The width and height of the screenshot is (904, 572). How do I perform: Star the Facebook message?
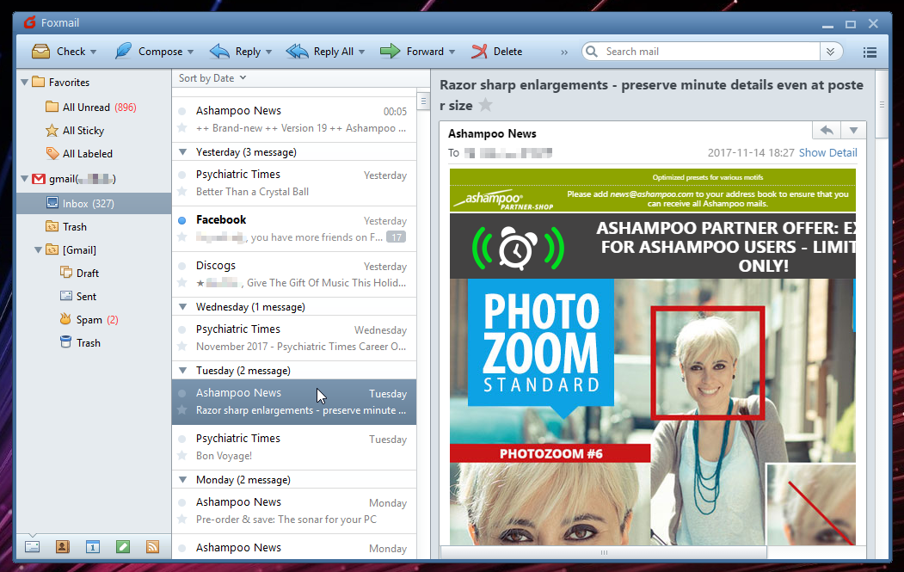coord(182,237)
